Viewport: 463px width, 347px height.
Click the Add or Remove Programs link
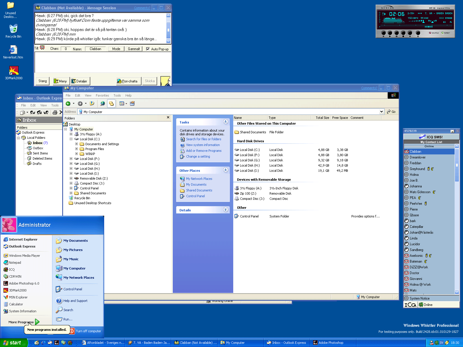coord(203,151)
